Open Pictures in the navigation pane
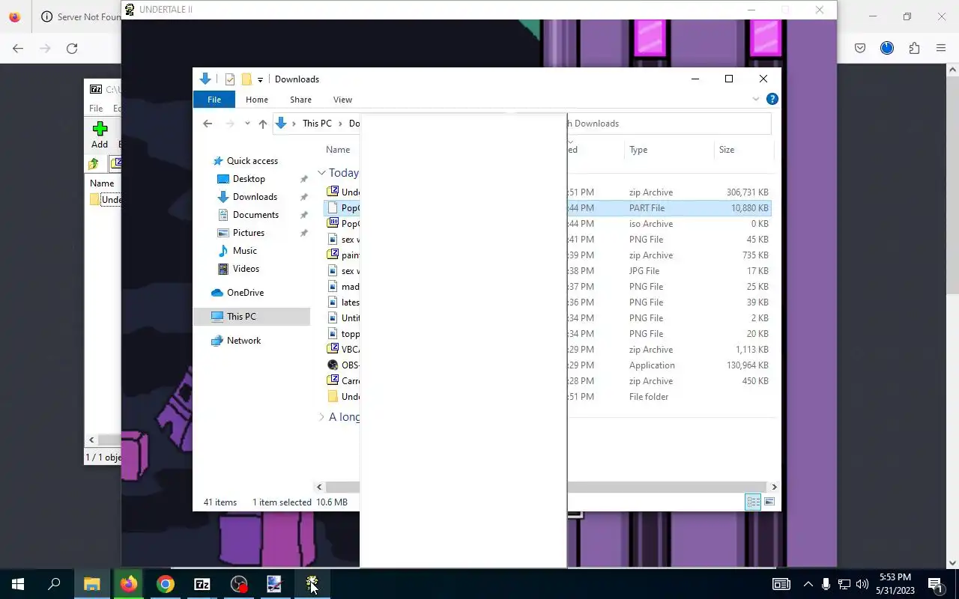This screenshot has height=599, width=959. (x=248, y=233)
